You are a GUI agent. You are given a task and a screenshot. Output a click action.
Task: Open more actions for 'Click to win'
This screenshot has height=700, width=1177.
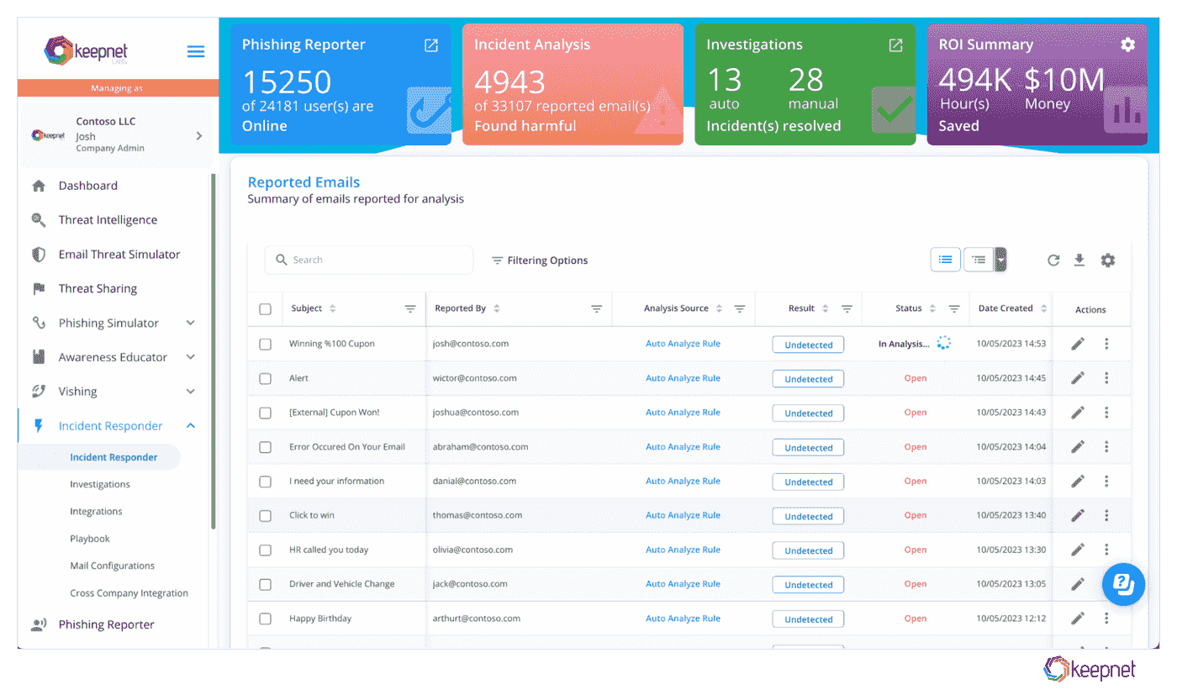(1106, 515)
